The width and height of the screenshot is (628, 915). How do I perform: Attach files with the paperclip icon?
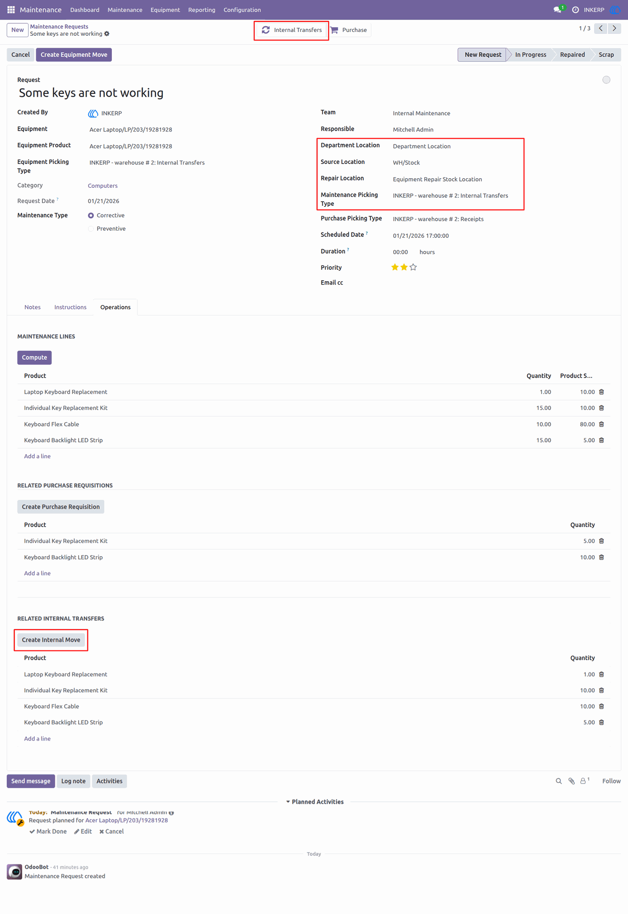(x=571, y=781)
